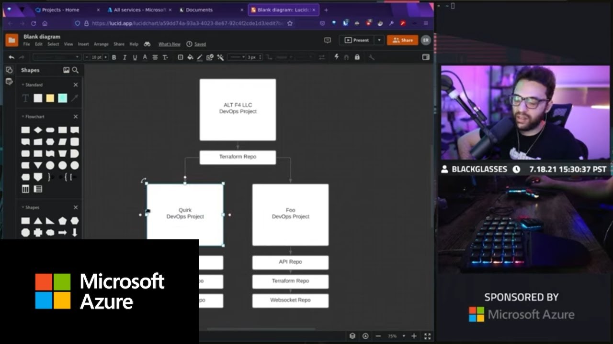Open the Present dropdown arrow
613x344 pixels.
click(x=379, y=40)
